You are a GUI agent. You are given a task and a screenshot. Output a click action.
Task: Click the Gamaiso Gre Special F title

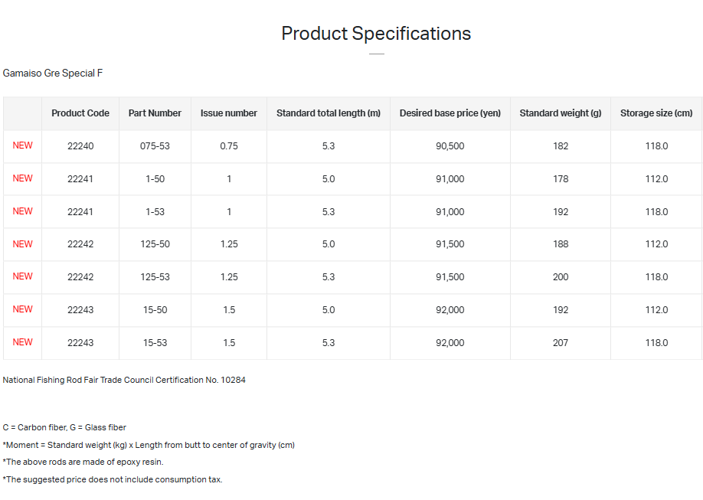click(x=53, y=74)
